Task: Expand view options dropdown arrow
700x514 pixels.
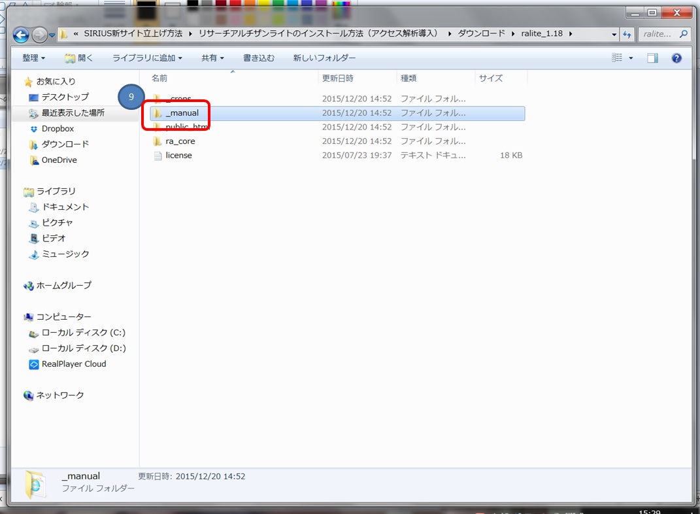Action: [x=631, y=58]
